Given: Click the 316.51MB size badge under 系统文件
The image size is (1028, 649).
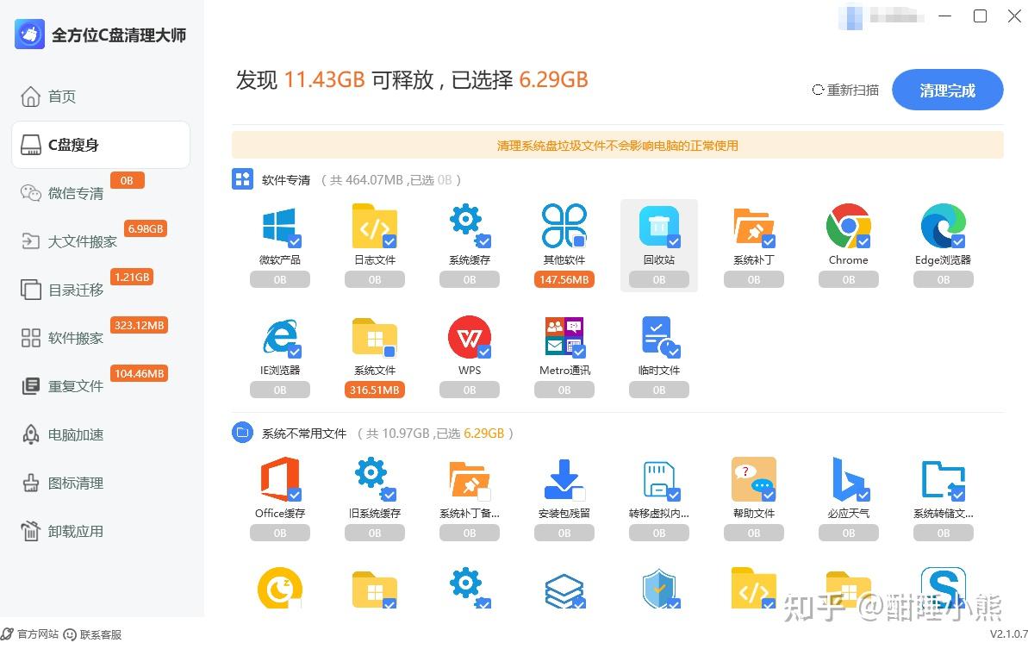Looking at the screenshot, I should tap(374, 390).
